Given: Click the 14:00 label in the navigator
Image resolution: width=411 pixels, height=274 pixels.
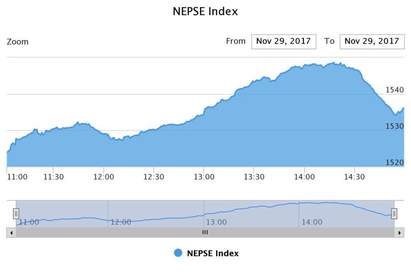Looking at the screenshot, I should 312,222.
